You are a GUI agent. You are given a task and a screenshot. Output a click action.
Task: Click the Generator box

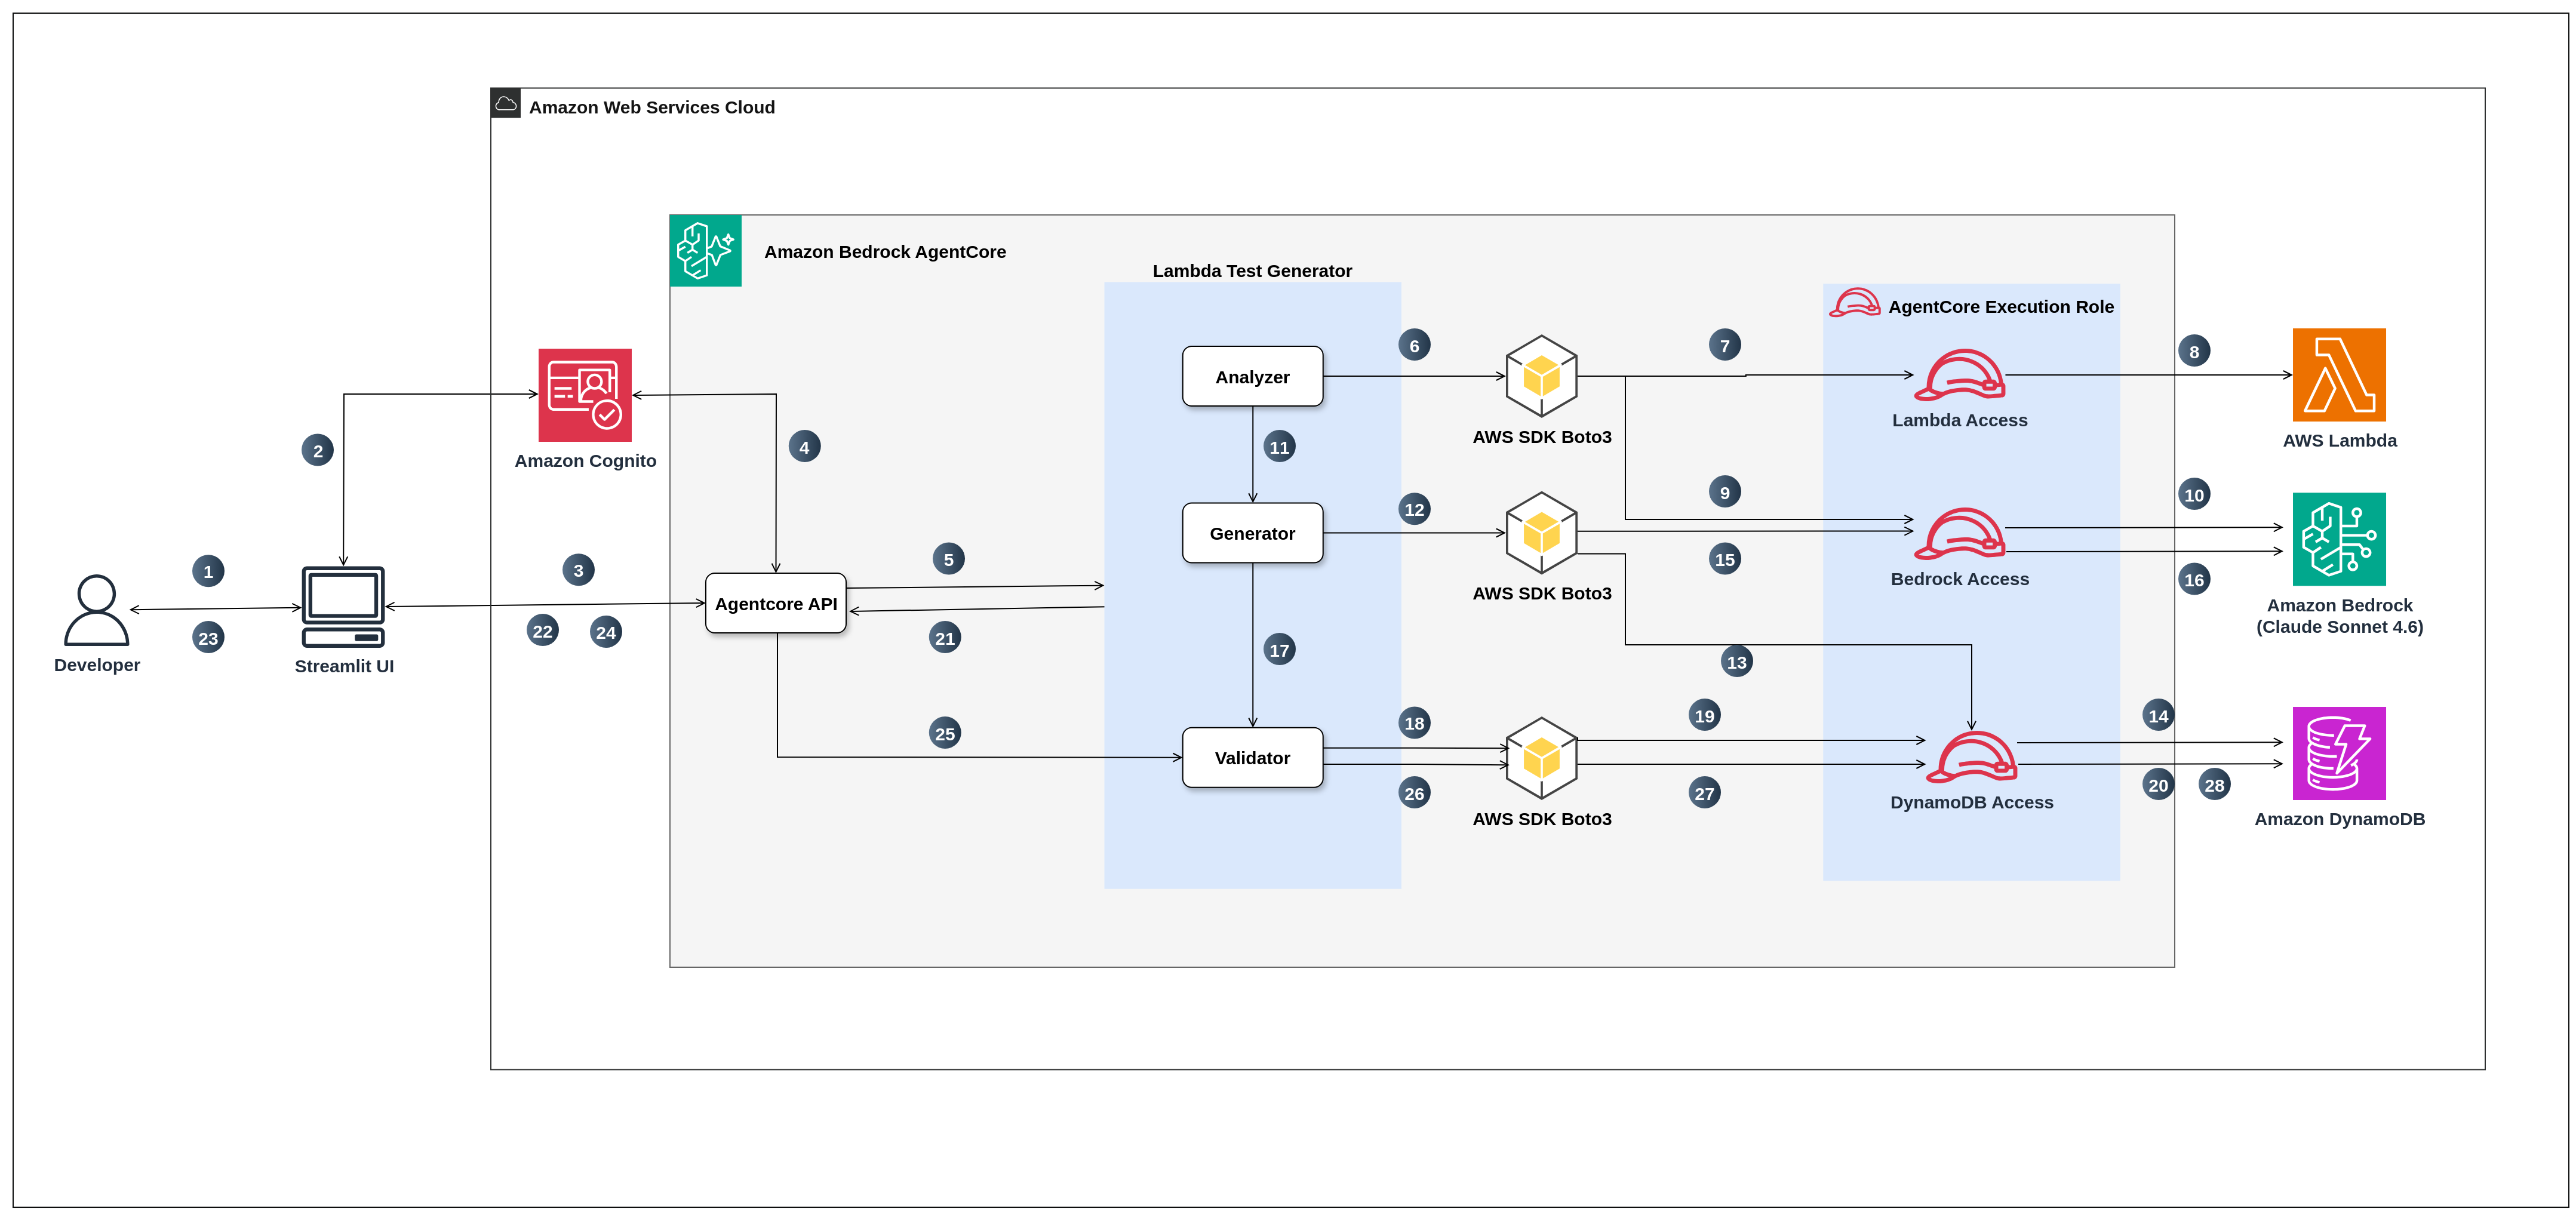[1252, 533]
